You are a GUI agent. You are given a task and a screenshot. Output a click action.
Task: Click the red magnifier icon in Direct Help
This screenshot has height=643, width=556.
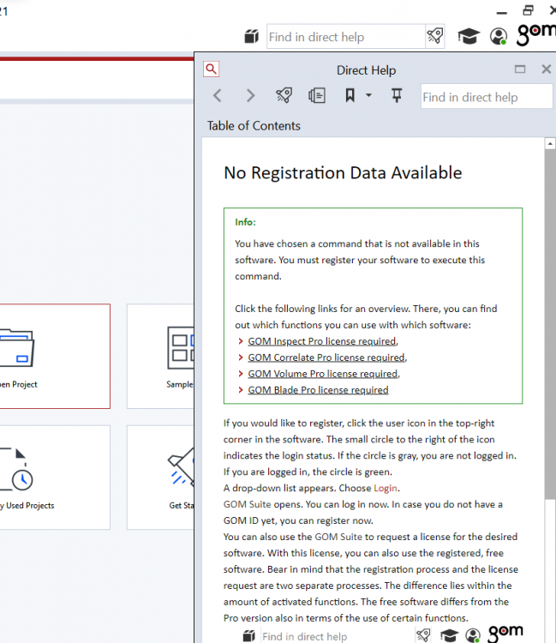(x=212, y=69)
